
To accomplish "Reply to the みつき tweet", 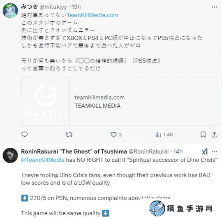I will (x=25, y=134).
